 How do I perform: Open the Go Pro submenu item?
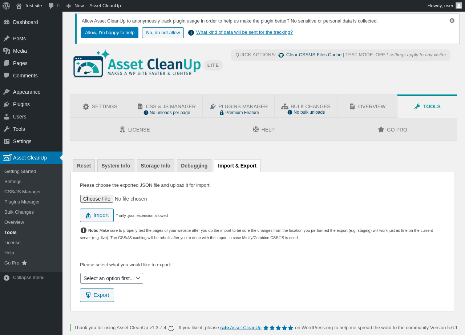pyautogui.click(x=16, y=263)
